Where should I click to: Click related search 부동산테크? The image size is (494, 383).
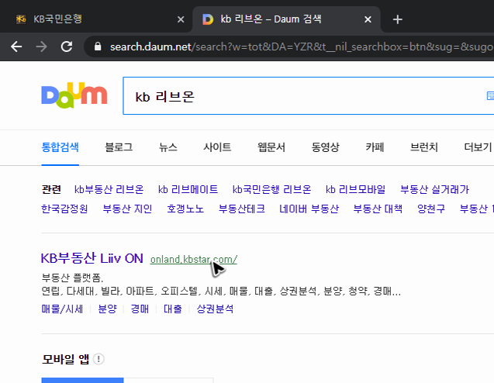(x=242, y=209)
